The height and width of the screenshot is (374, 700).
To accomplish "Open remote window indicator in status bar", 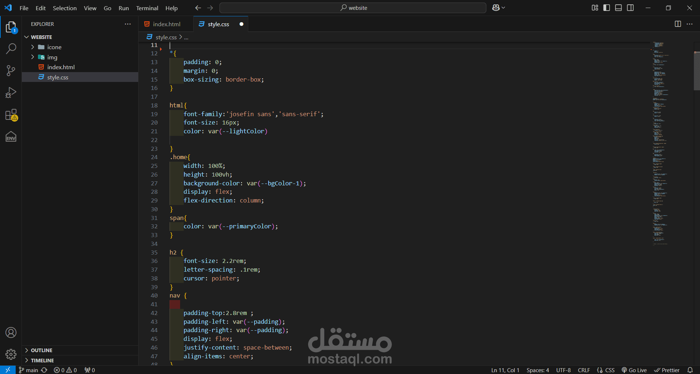I will (8, 370).
